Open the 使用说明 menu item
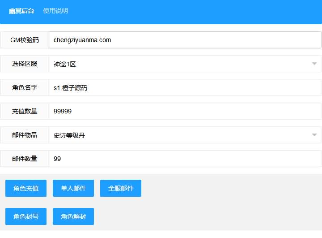 [55, 11]
